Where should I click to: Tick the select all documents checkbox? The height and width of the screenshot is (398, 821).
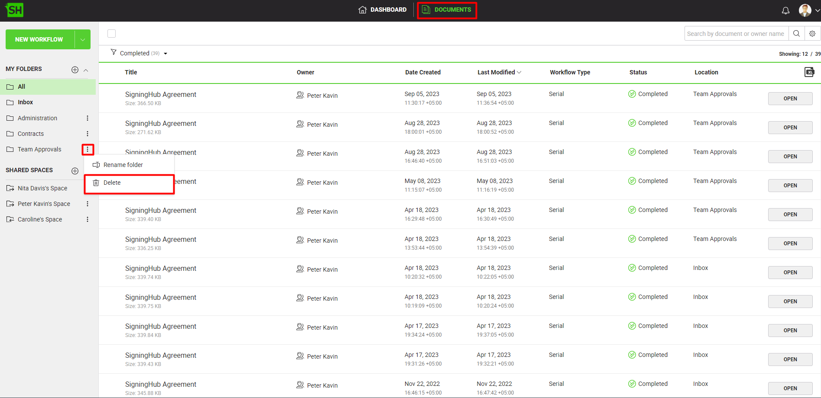(112, 34)
